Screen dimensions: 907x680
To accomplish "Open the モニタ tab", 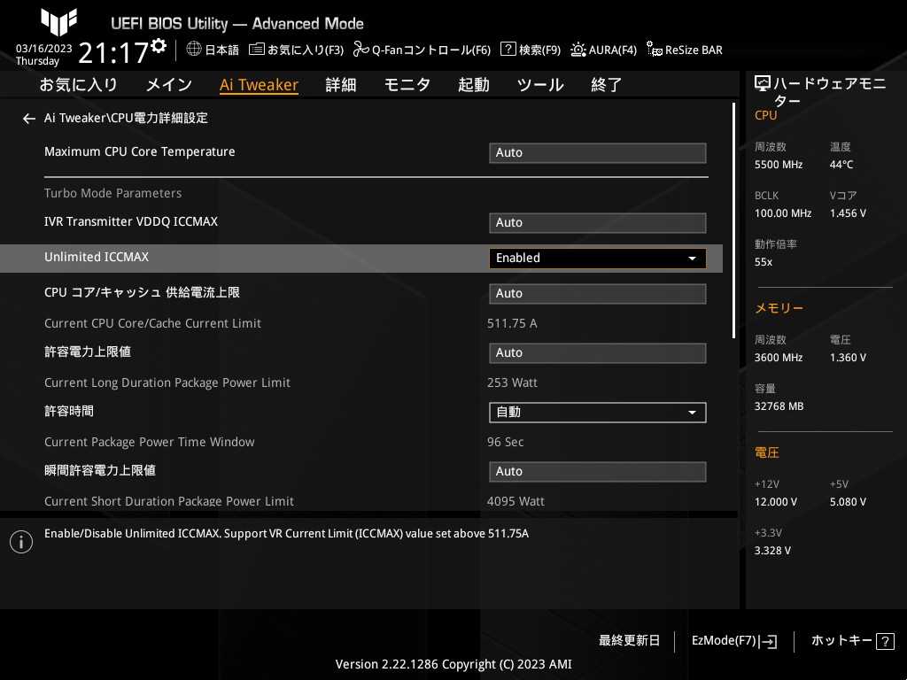I will click(x=407, y=85).
